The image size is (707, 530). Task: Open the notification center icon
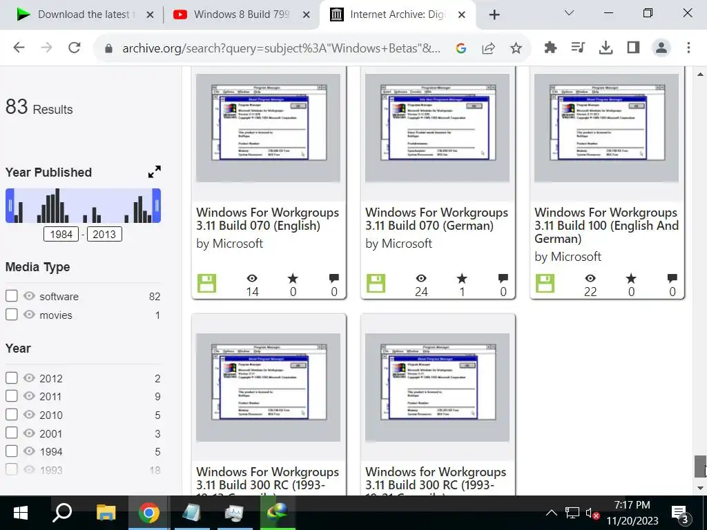point(680,513)
